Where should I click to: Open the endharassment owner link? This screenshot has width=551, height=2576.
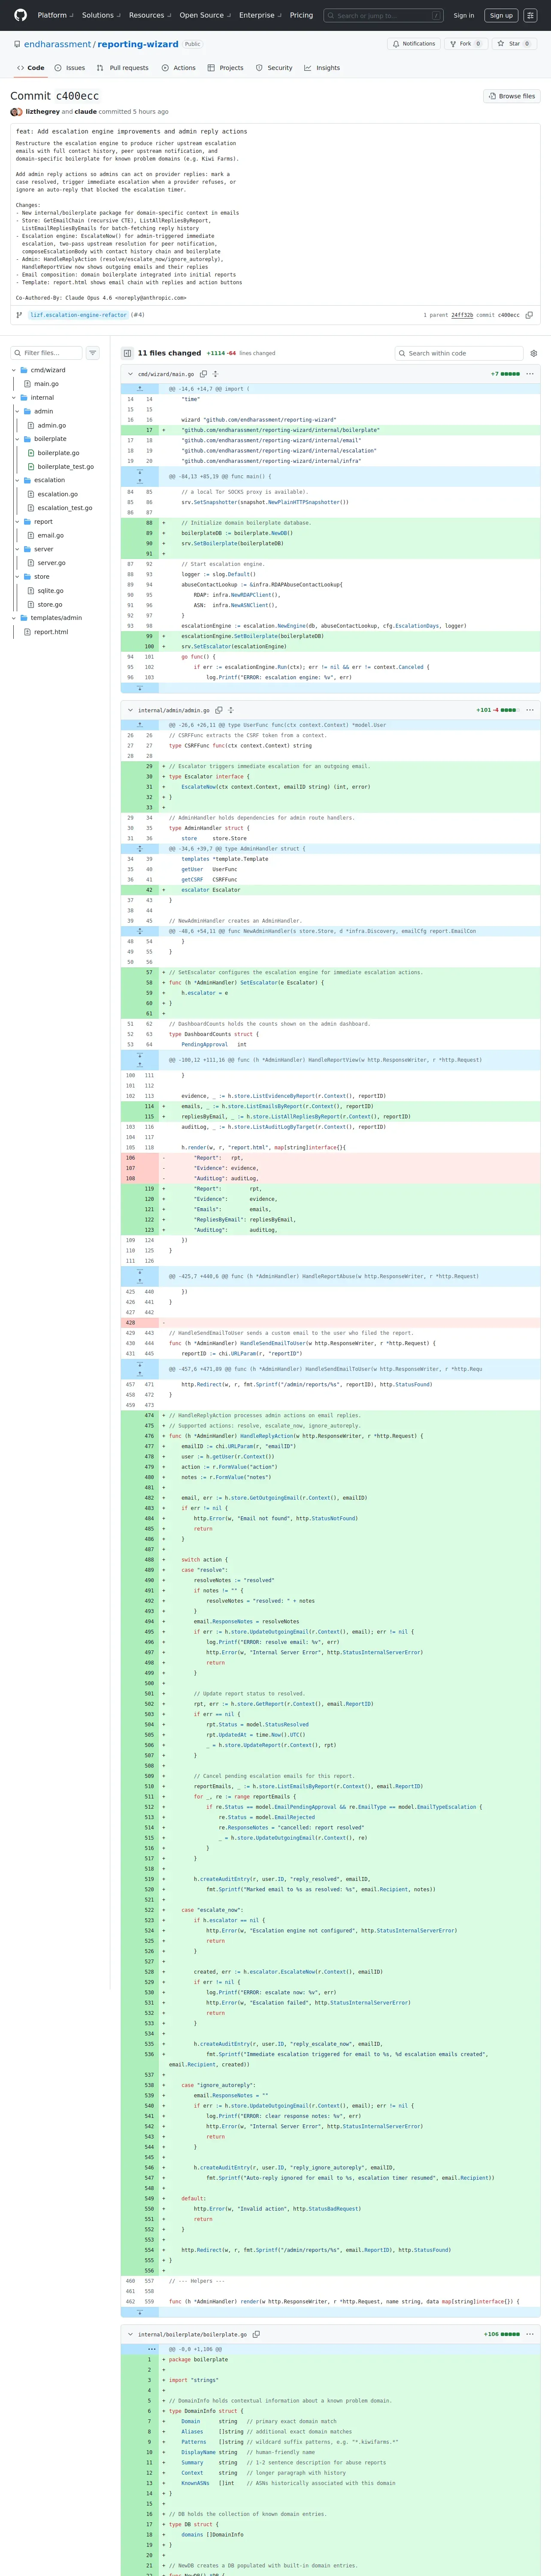pos(58,44)
